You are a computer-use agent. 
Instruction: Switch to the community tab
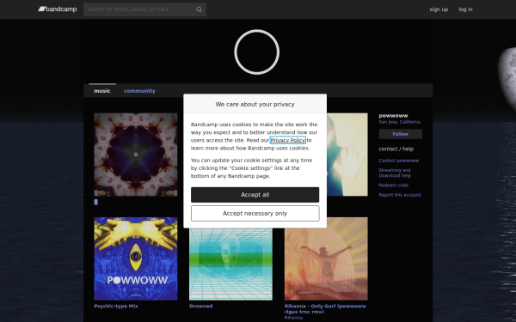coord(139,91)
